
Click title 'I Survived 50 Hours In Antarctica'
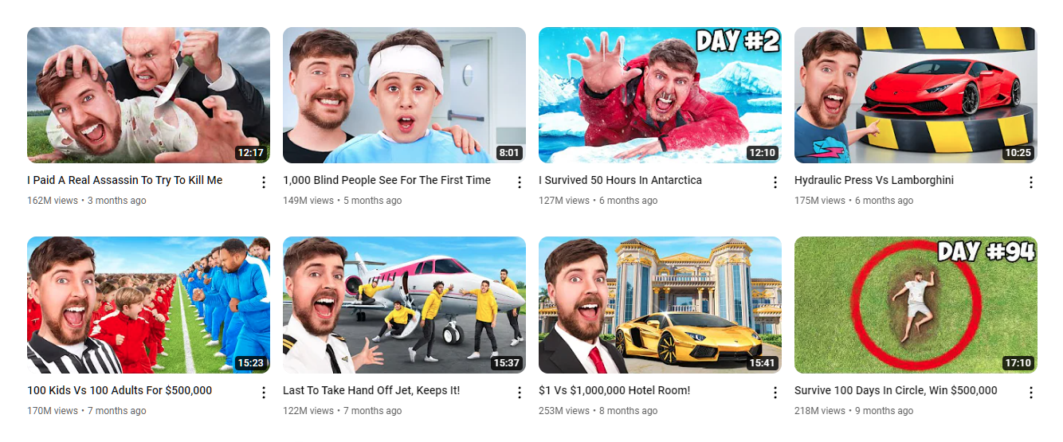click(621, 181)
